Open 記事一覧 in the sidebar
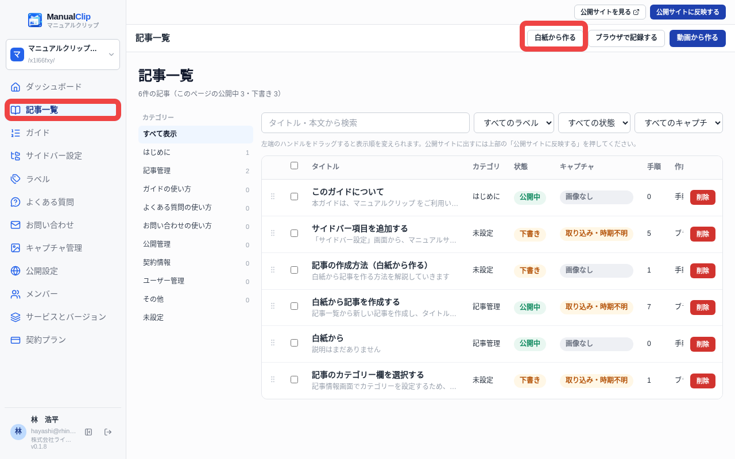 pyautogui.click(x=63, y=110)
